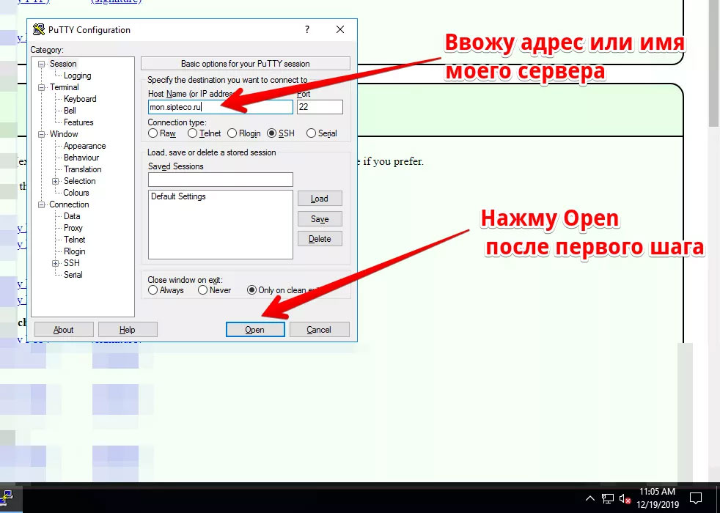Close the PuTTY Configuration dialog
The image size is (720, 513).
click(340, 30)
